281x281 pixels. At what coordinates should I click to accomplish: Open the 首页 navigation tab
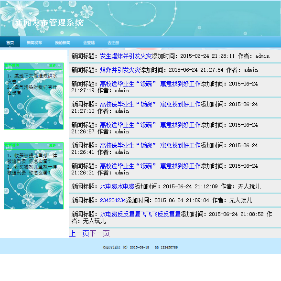pyautogui.click(x=10, y=43)
